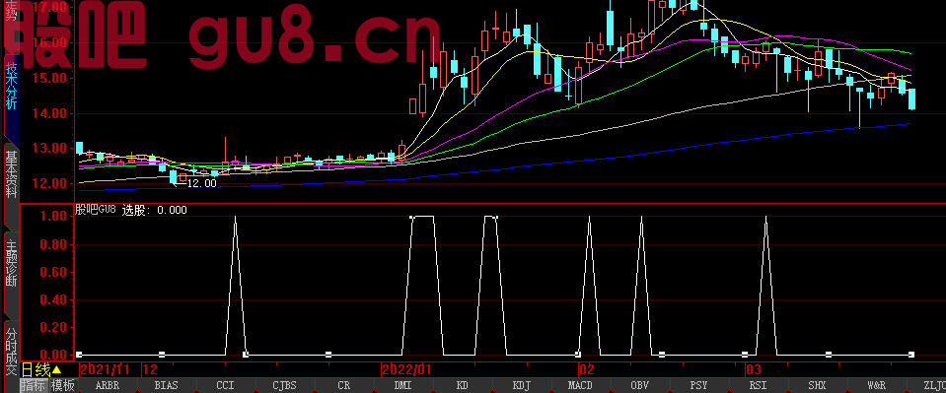Select the ARBR indicator tab
The image size is (946, 393).
[x=108, y=386]
